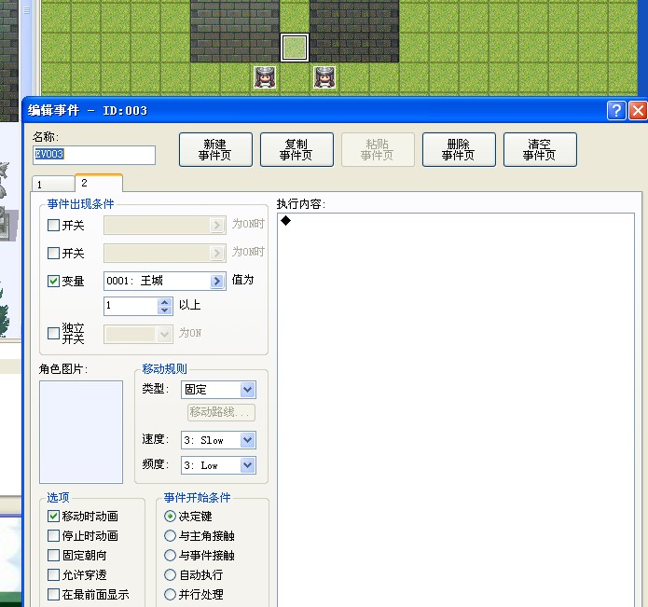Image resolution: width=648 pixels, height=607 pixels.
Task: Enable the 独立开关 condition checkbox
Action: click(54, 333)
